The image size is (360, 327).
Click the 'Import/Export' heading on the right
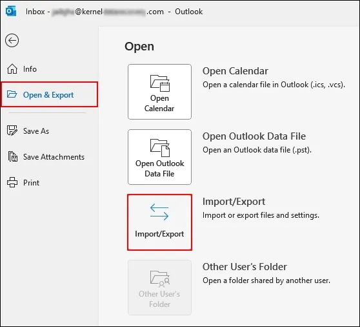coord(234,202)
